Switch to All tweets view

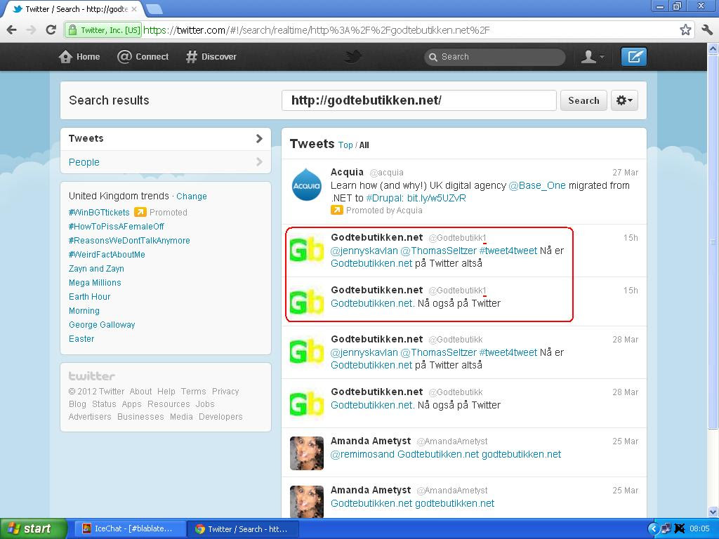[364, 145]
